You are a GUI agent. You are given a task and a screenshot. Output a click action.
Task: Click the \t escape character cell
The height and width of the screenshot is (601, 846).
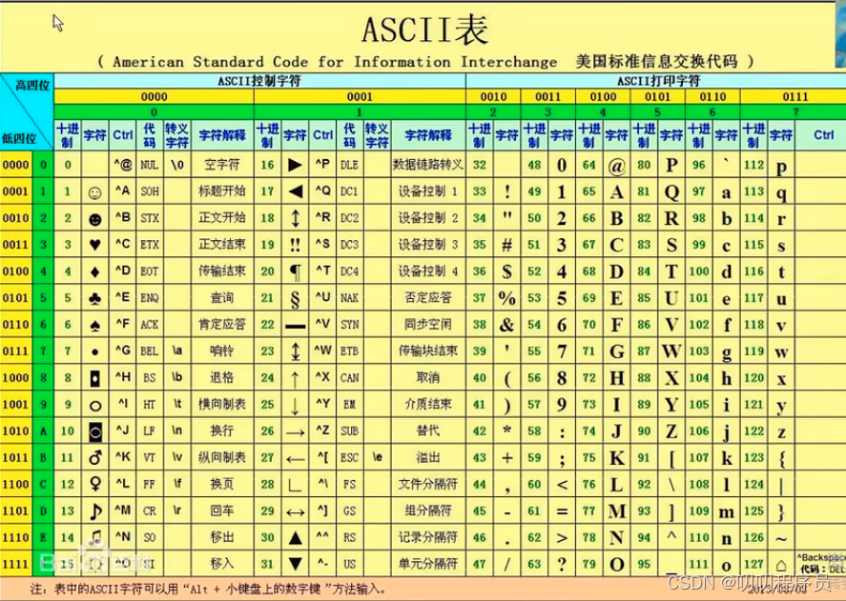coord(177,404)
